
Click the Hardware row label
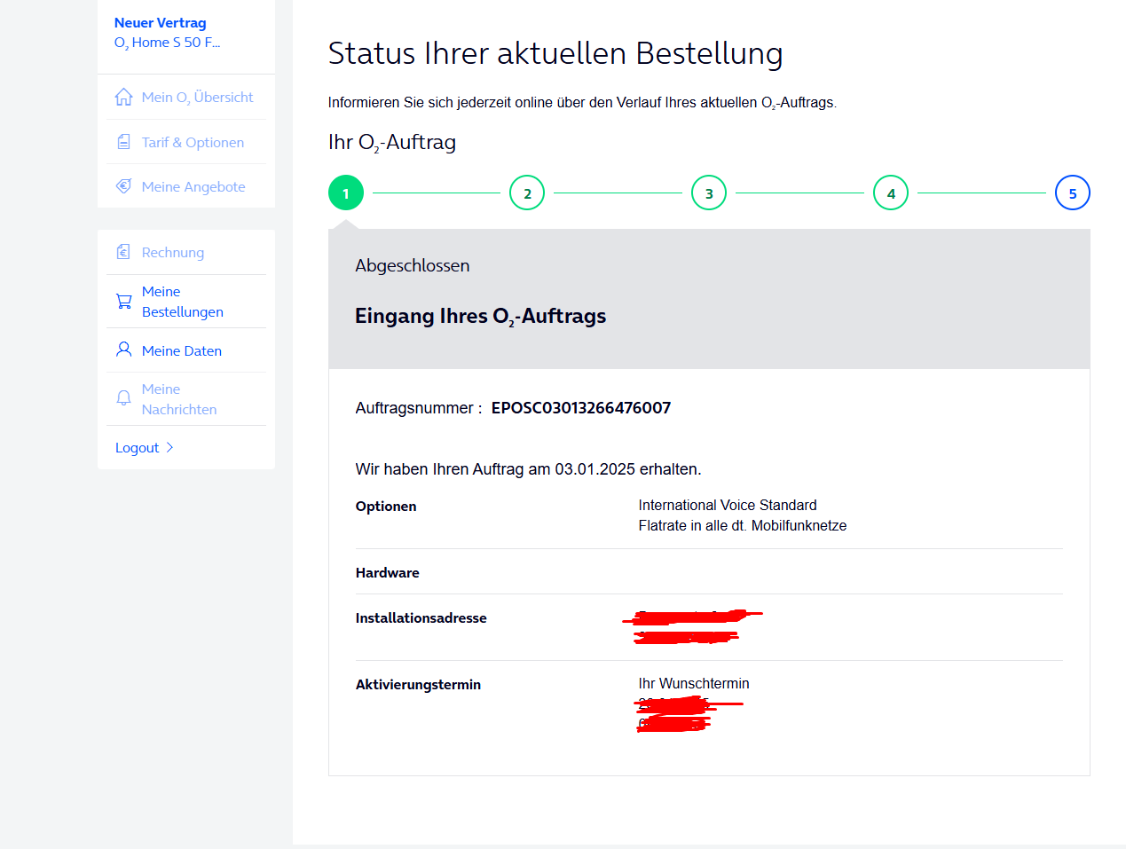click(388, 572)
